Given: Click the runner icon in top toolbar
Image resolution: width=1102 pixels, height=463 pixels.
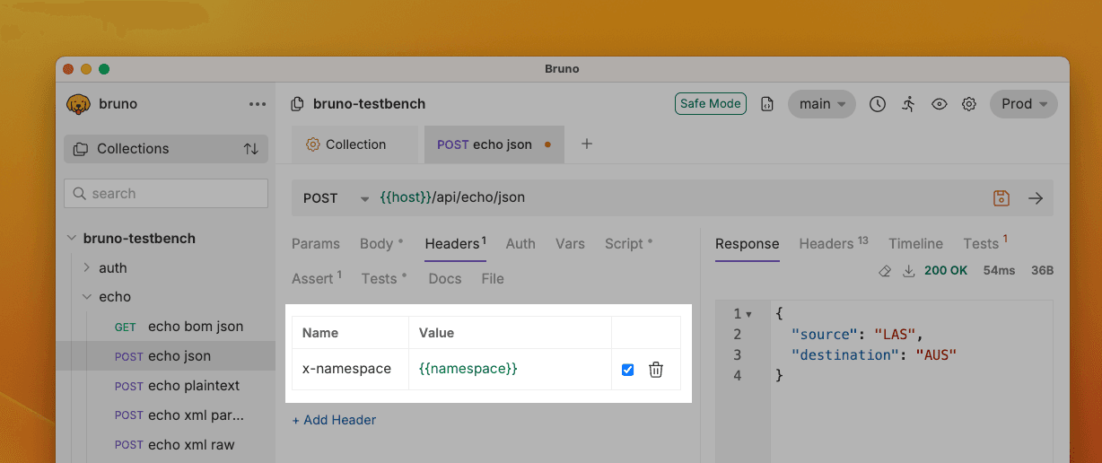Looking at the screenshot, I should (x=908, y=104).
